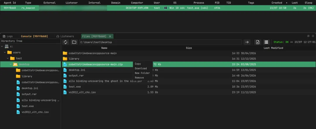Open the Logs tab
The image size is (316, 129).
tap(8, 36)
